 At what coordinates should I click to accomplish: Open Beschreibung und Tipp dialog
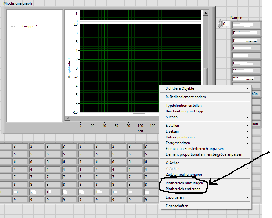coord(185,111)
